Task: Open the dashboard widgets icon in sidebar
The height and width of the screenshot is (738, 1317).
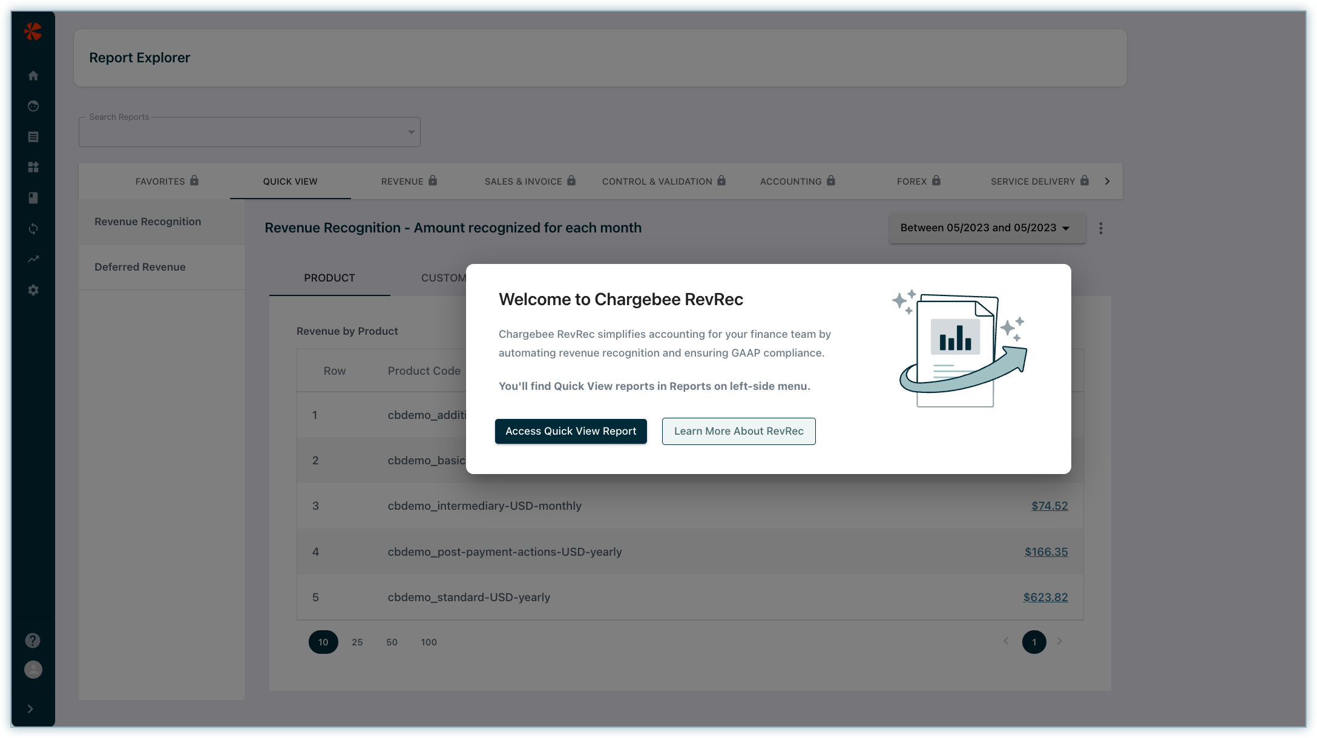Action: coord(33,167)
